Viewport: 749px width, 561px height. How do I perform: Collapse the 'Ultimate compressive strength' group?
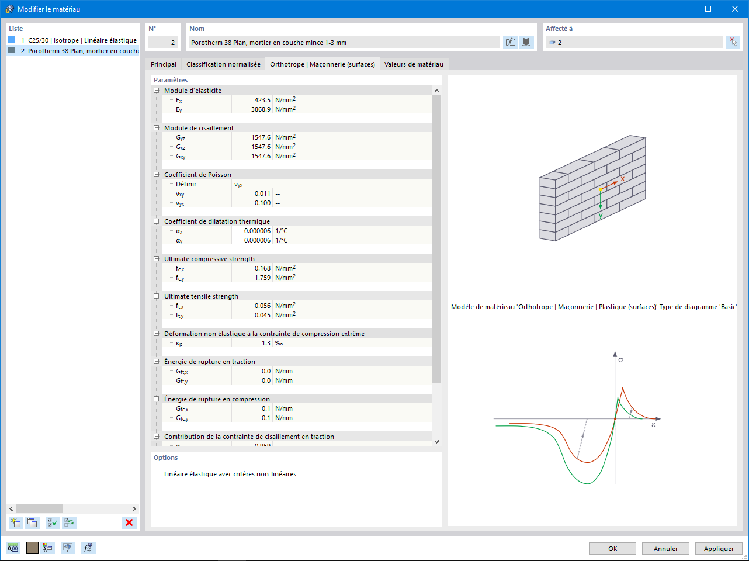157,259
